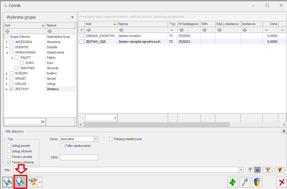The height and width of the screenshot is (189, 287).
Task: Click the green plus add item button
Action: [x=233, y=182]
